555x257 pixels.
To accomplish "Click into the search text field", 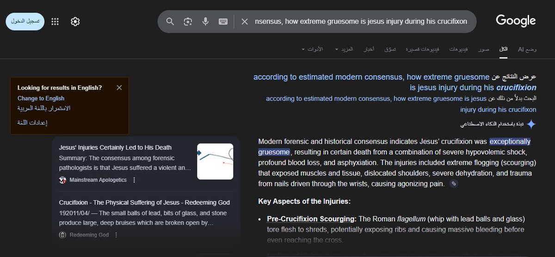I will [x=361, y=22].
